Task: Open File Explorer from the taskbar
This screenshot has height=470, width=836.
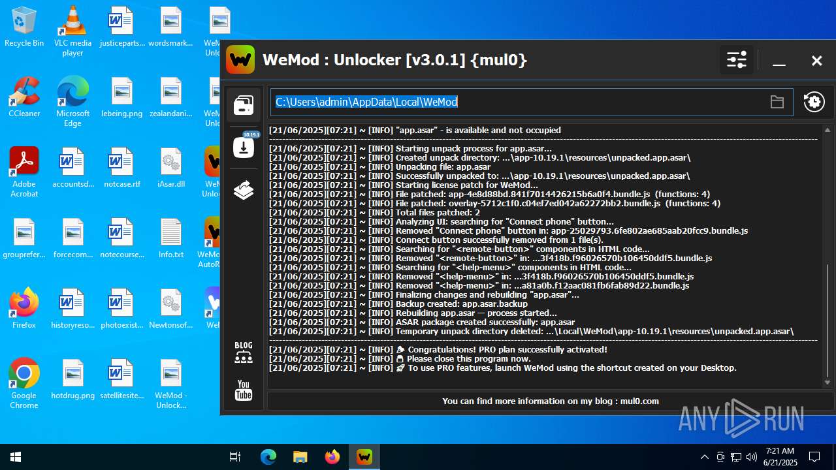Action: [300, 457]
